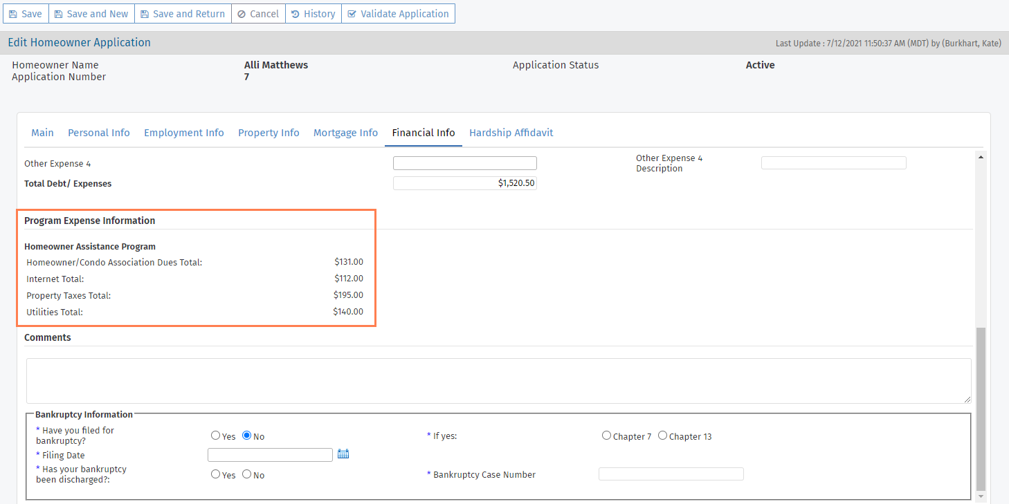Select Yes for bankruptcy discharged

[216, 474]
